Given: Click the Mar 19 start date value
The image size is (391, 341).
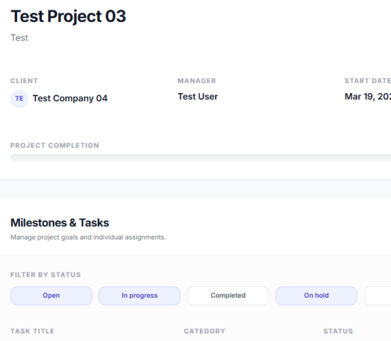Looking at the screenshot, I should (367, 97).
